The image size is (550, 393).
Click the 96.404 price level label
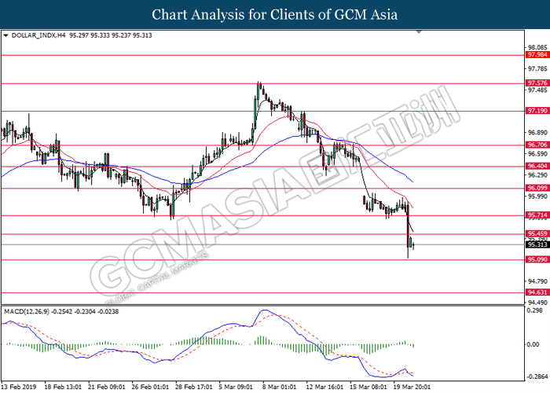537,167
